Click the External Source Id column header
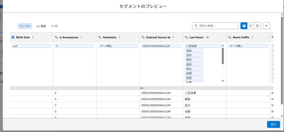This screenshot has height=132, width=284. click(161, 37)
